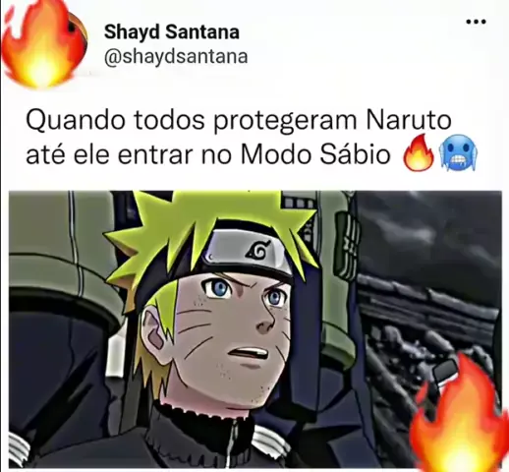Open the Shayd Santana profile name
This screenshot has width=509, height=472.
(172, 32)
